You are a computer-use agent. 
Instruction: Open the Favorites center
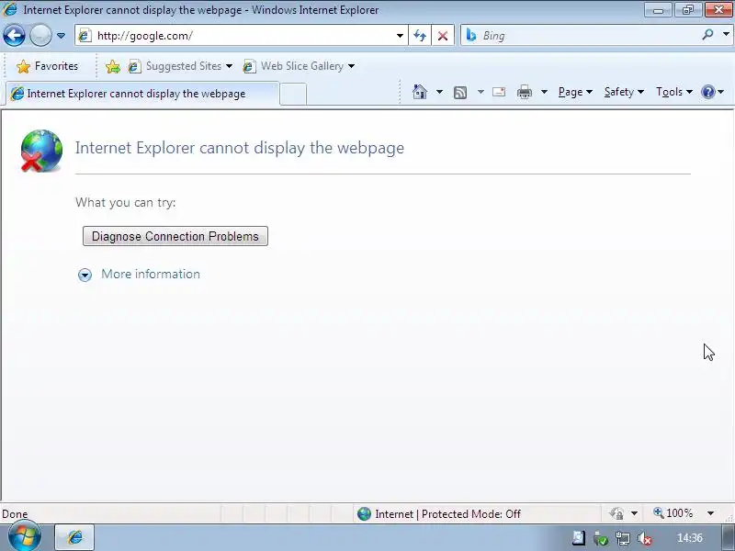47,66
